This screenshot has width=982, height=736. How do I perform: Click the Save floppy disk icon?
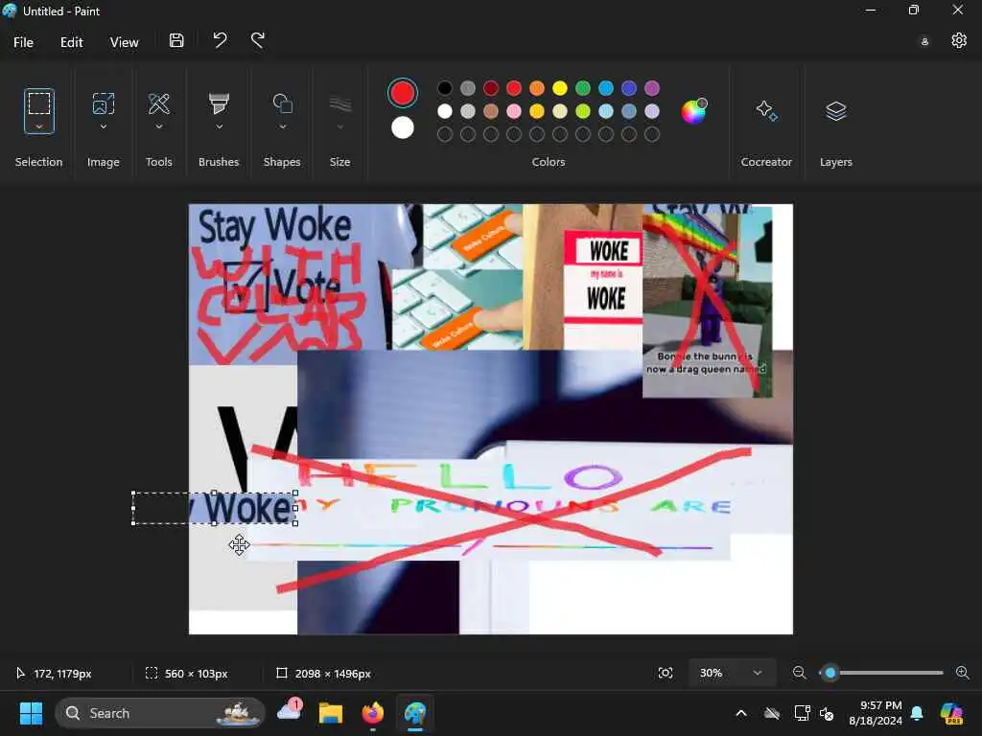(x=176, y=40)
